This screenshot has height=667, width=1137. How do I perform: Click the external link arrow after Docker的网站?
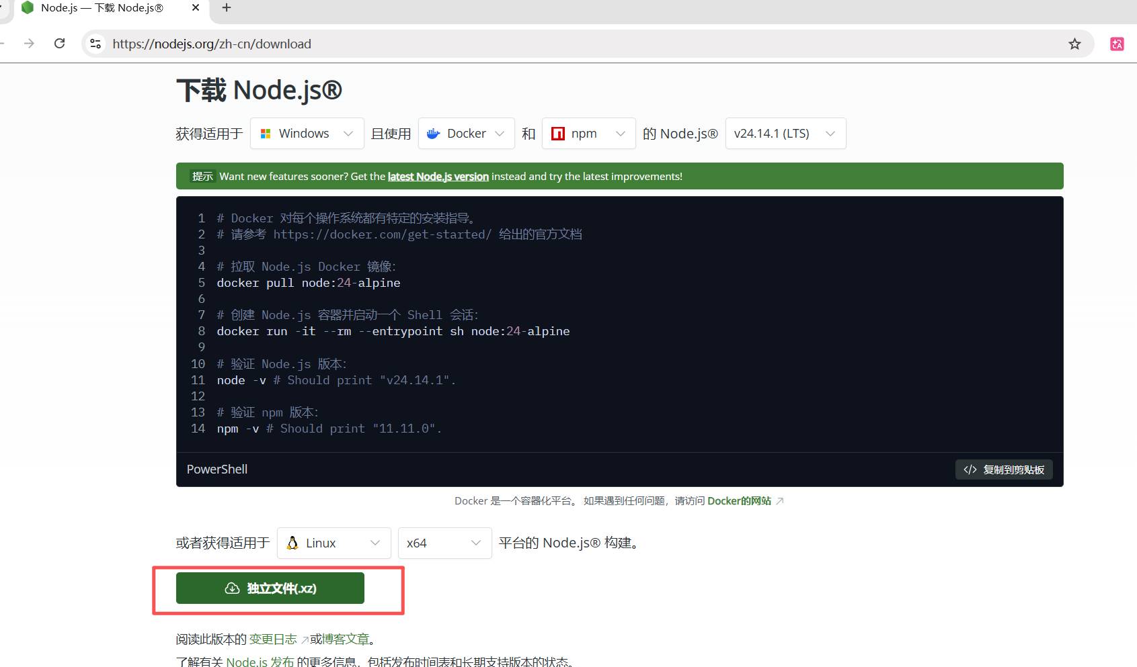[780, 501]
